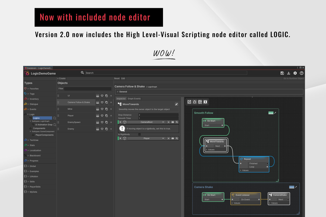Select the CameraShake node in graph

click(279, 199)
